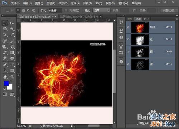
Task: Open the tool preset picker arrow
Action: click(x=12, y=10)
